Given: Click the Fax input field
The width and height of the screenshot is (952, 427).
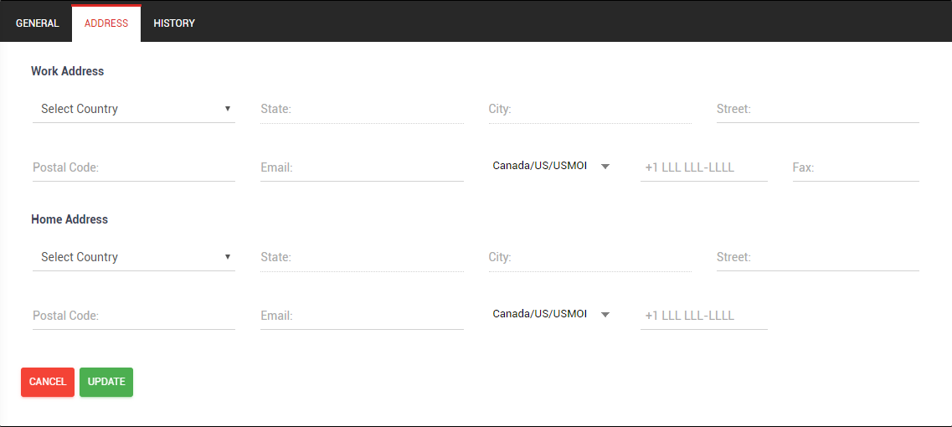Looking at the screenshot, I should click(855, 167).
